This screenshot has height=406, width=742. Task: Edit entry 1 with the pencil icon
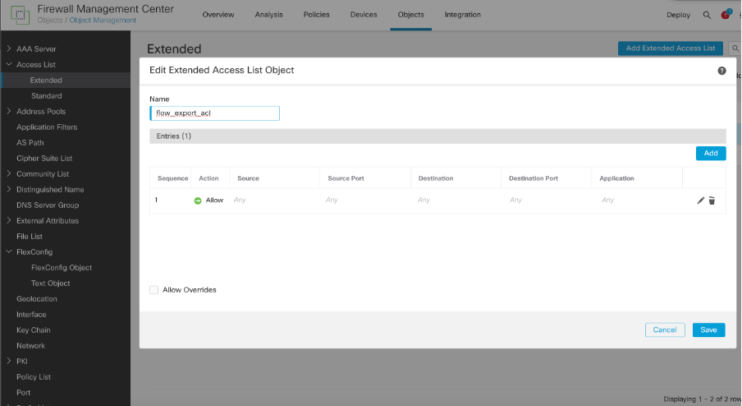click(x=701, y=201)
